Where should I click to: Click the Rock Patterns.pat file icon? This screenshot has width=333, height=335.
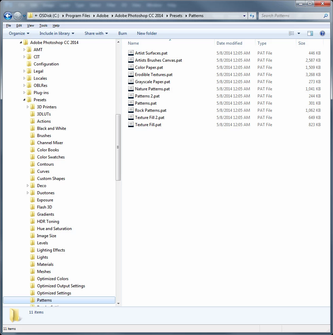click(x=131, y=110)
